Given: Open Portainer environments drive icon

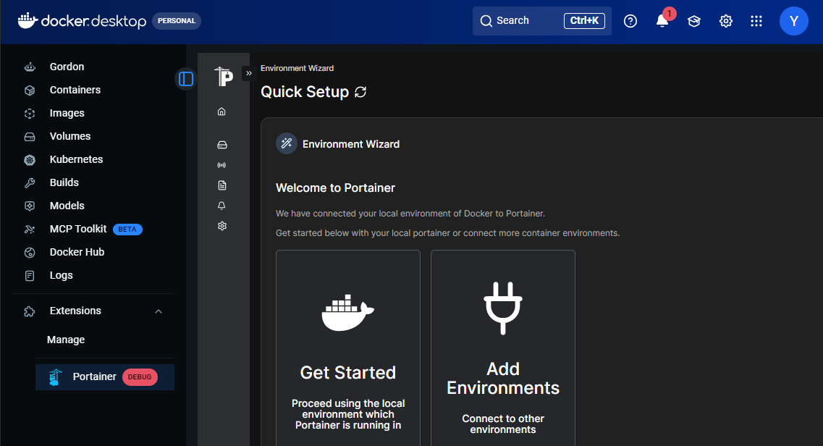Looking at the screenshot, I should (222, 145).
